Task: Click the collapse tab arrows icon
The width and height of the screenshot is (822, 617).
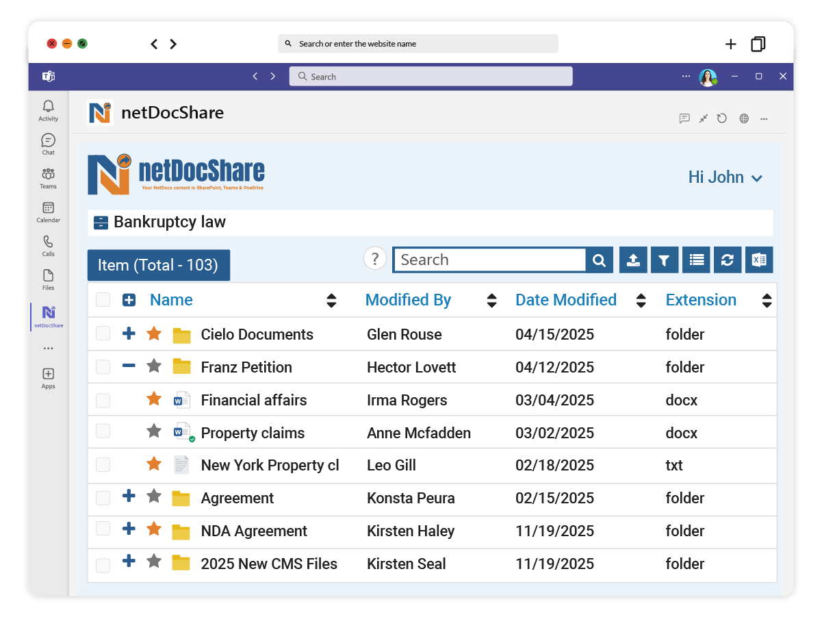Action: (704, 118)
